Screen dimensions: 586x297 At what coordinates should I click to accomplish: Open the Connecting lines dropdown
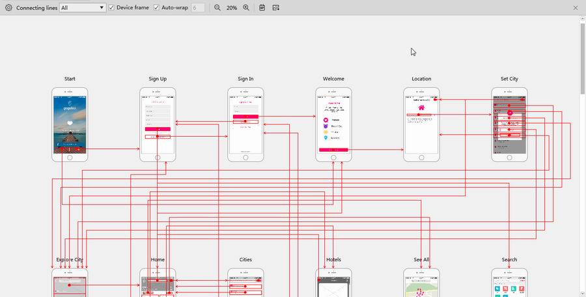(x=83, y=7)
